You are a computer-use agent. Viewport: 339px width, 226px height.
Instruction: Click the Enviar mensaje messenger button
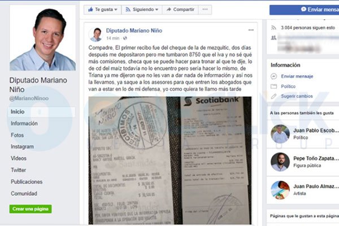[304, 10]
